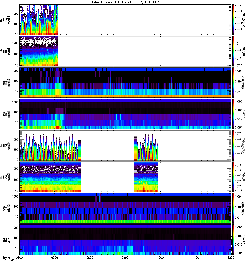Click the <|mV/m|> unit label of thc edc12
This screenshot has width=250, height=267.
tap(243, 208)
